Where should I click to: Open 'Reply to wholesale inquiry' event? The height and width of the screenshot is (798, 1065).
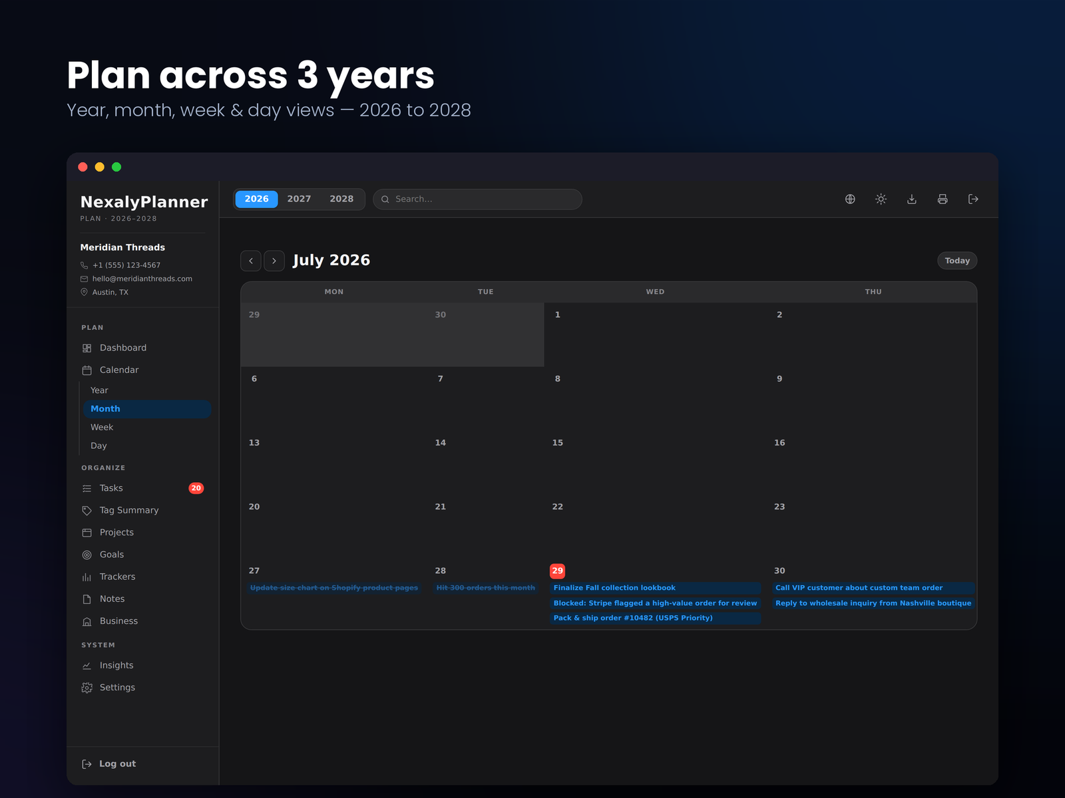point(873,603)
